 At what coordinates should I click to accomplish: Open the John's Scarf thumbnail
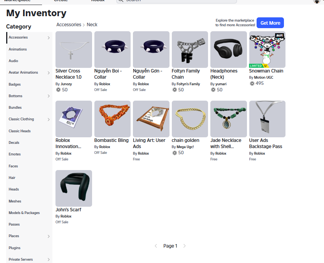[x=74, y=188]
